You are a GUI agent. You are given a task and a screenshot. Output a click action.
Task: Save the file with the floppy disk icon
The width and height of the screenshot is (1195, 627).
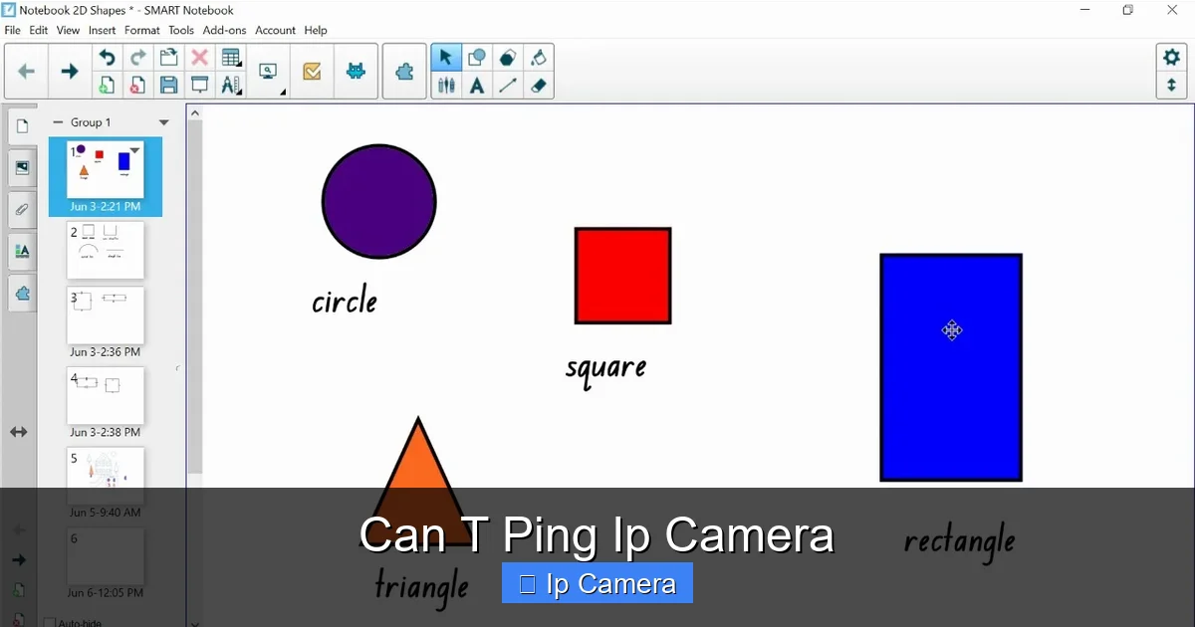[x=168, y=86]
